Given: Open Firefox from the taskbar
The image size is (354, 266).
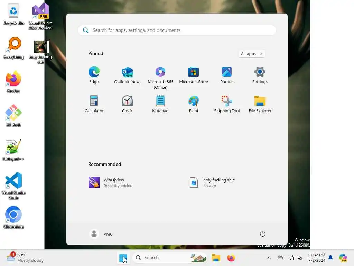Looking at the screenshot, I should coord(231,258).
